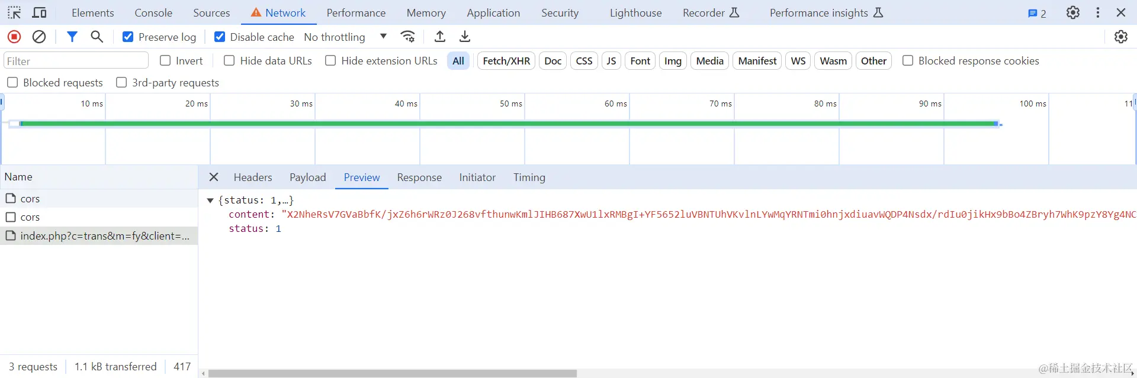The width and height of the screenshot is (1137, 378).
Task: Enable the Invert filter checkbox
Action: (165, 60)
